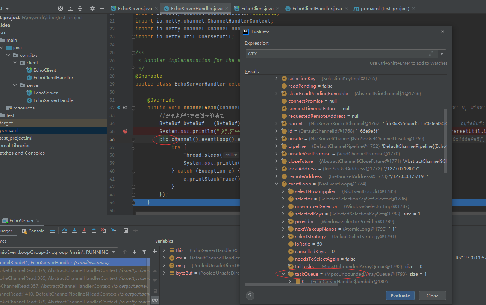This screenshot has width=486, height=305.
Task: Collapse all nodes in Project panel
Action: coord(80,8)
